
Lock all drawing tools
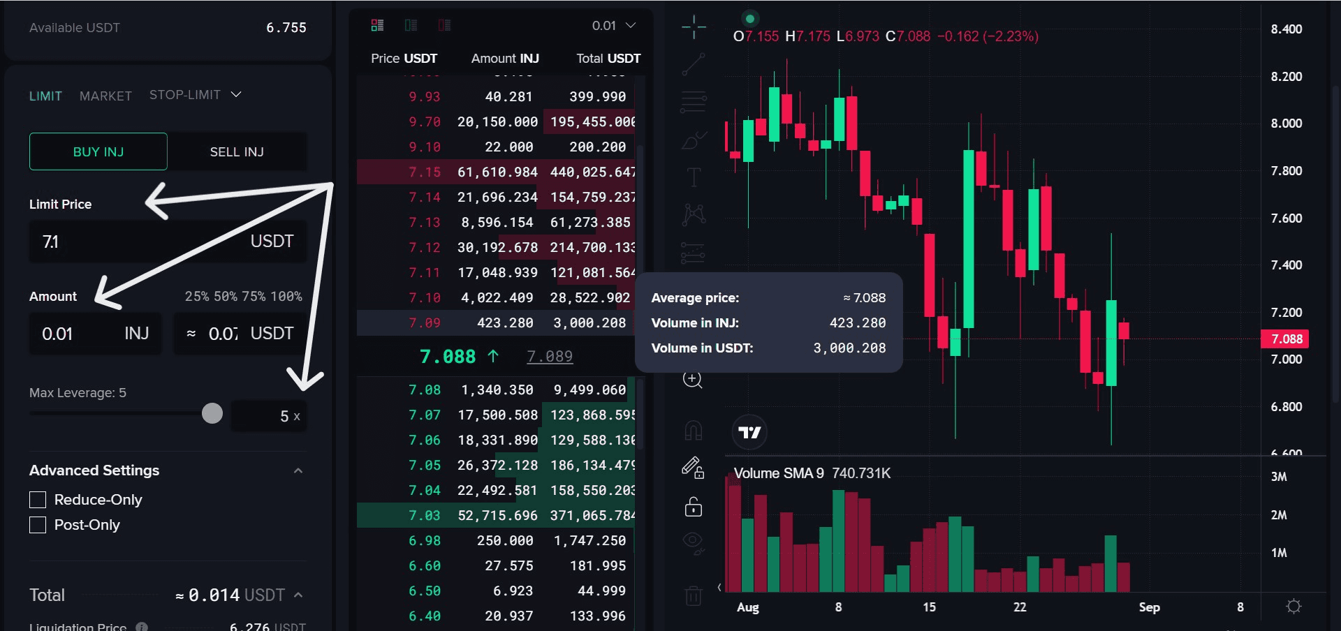coord(693,506)
